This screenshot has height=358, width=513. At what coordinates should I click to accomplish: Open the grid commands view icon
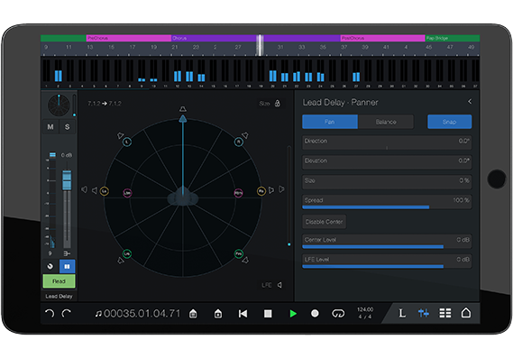(x=445, y=313)
